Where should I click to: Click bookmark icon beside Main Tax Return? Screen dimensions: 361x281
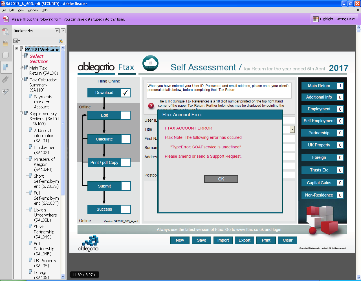point(26,68)
